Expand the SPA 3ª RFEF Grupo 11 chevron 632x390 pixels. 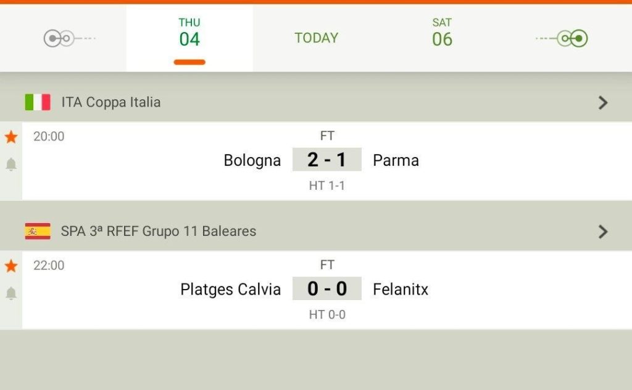pyautogui.click(x=603, y=232)
